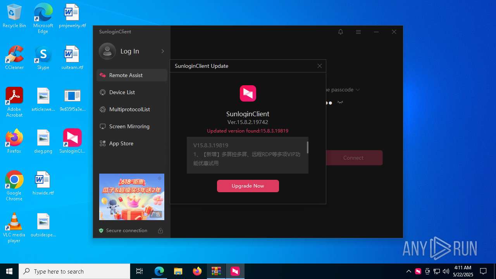
Task: Open File Explorer from taskbar
Action: [x=178, y=271]
